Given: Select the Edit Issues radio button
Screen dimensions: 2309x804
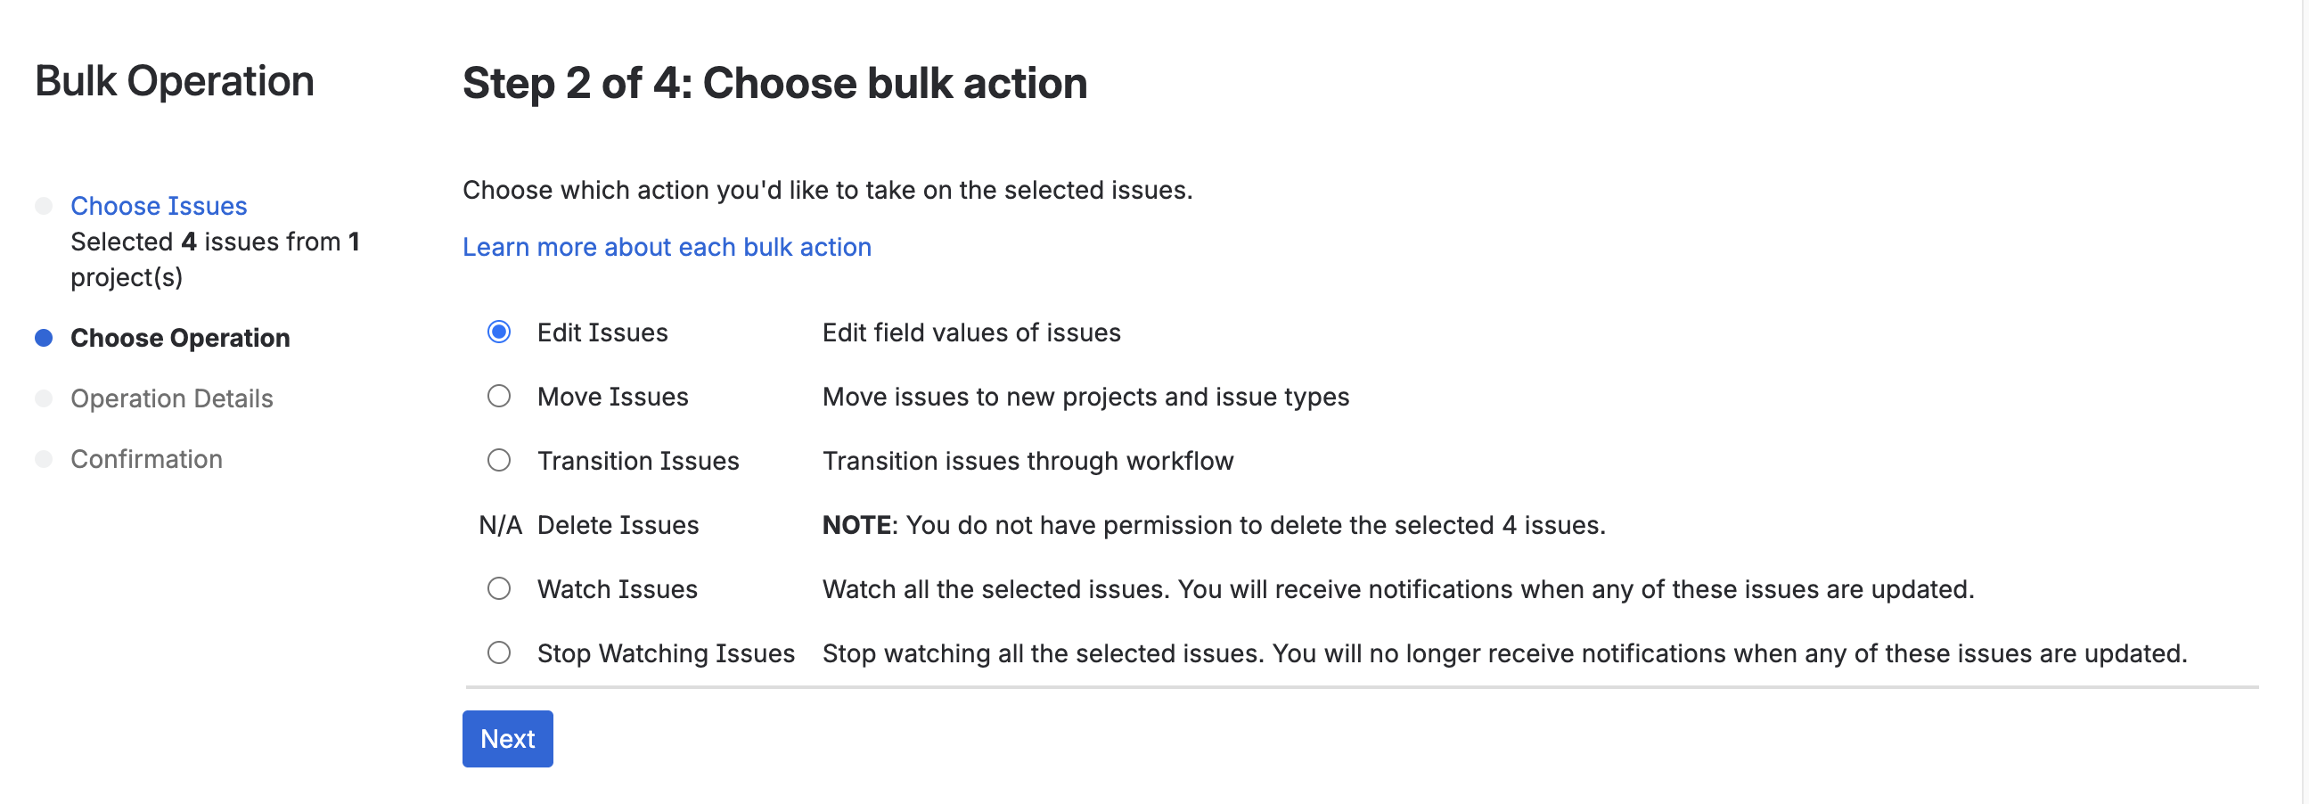Looking at the screenshot, I should pyautogui.click(x=499, y=332).
